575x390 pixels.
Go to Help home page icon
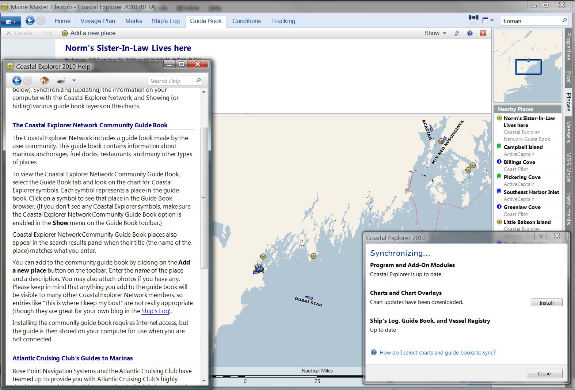pos(44,80)
